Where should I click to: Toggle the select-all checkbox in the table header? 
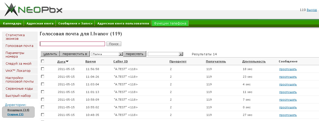coord(43,61)
